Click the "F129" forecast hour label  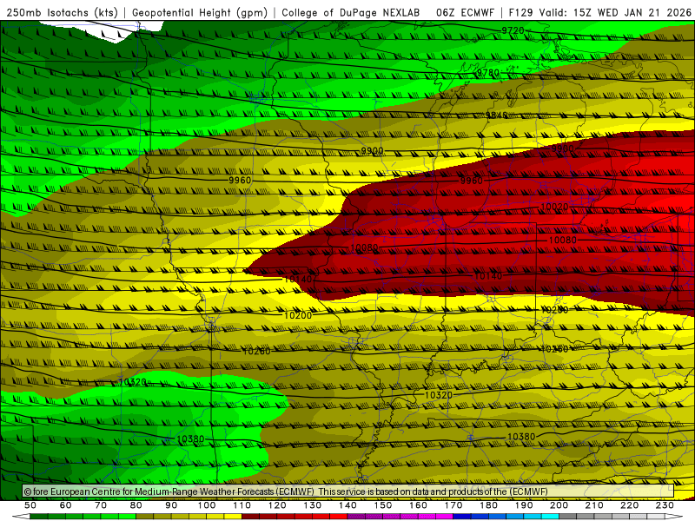point(522,12)
